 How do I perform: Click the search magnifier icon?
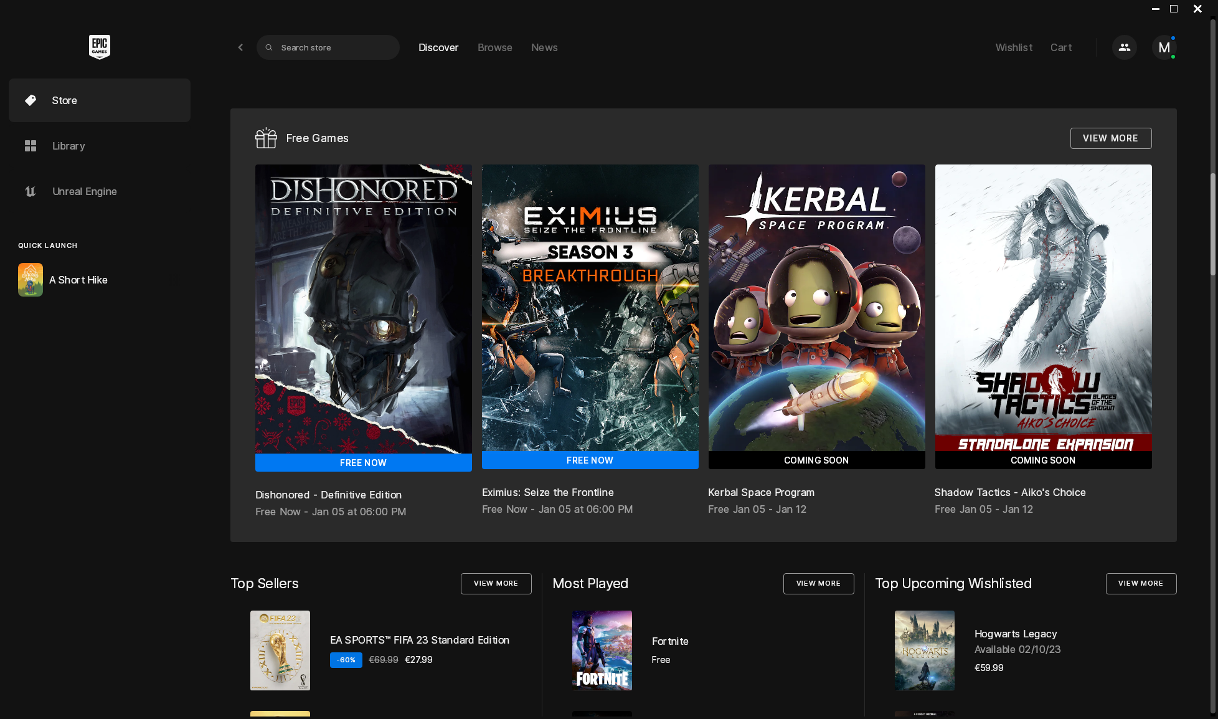269,47
